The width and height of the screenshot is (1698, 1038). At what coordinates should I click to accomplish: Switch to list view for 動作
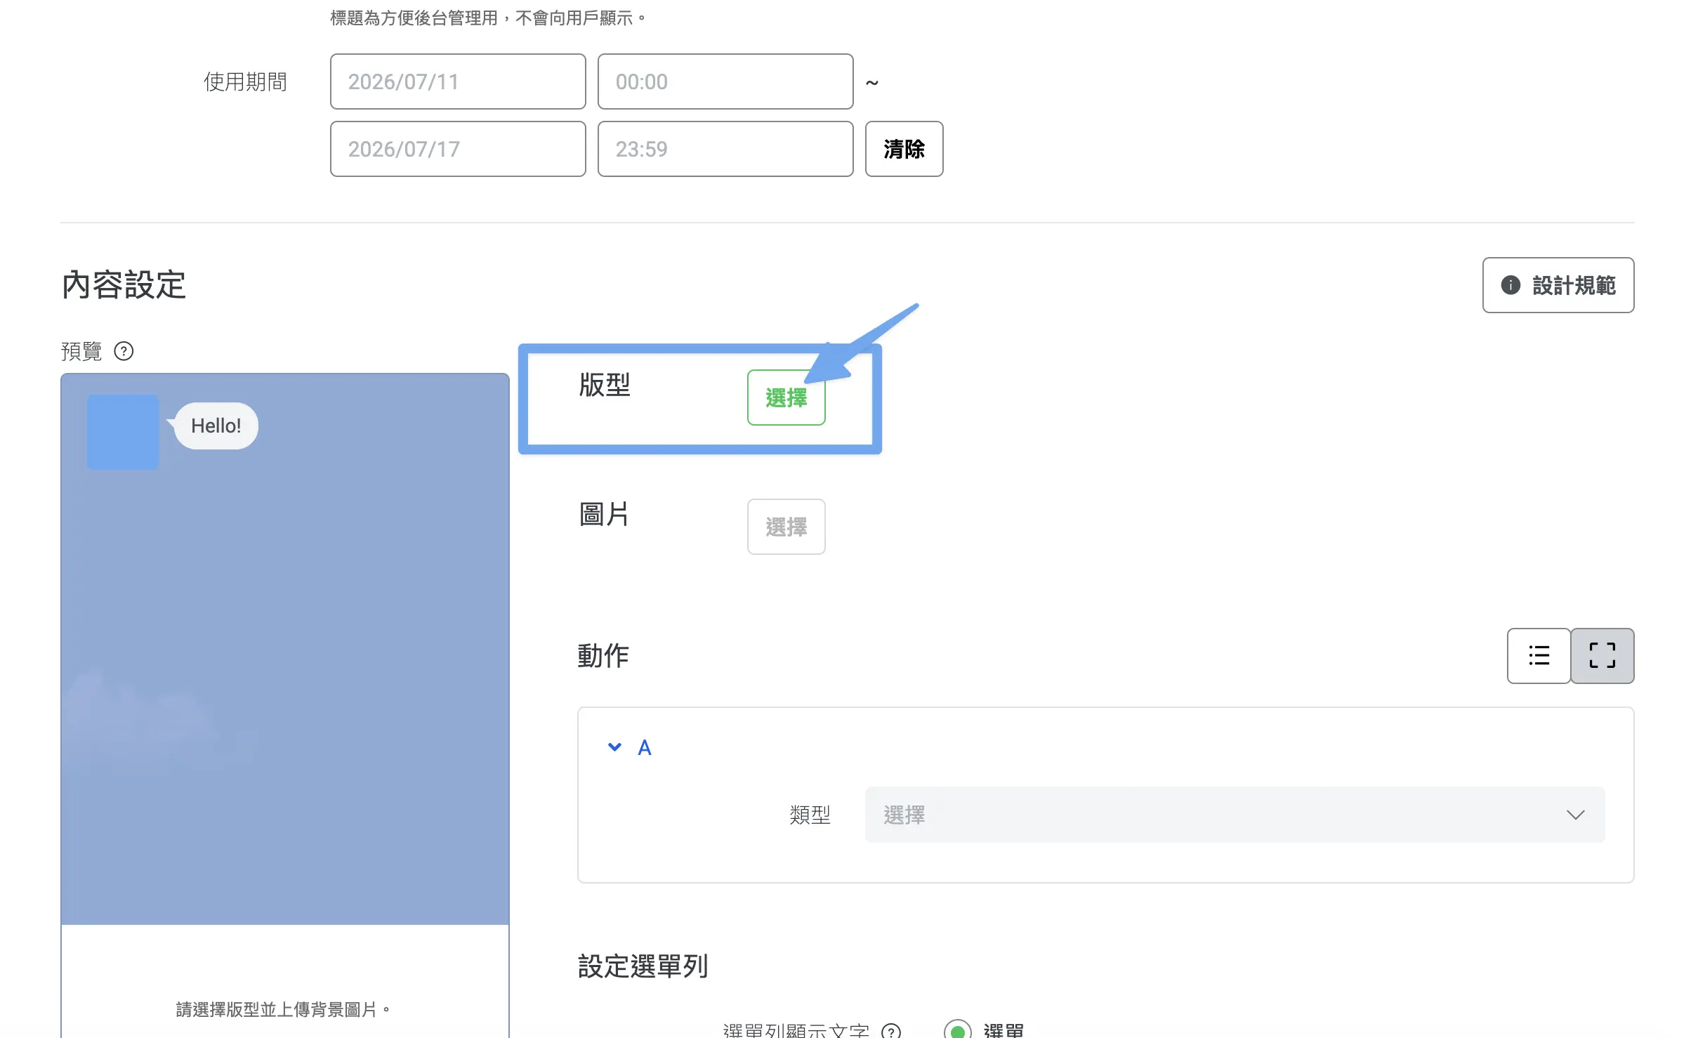1539,655
